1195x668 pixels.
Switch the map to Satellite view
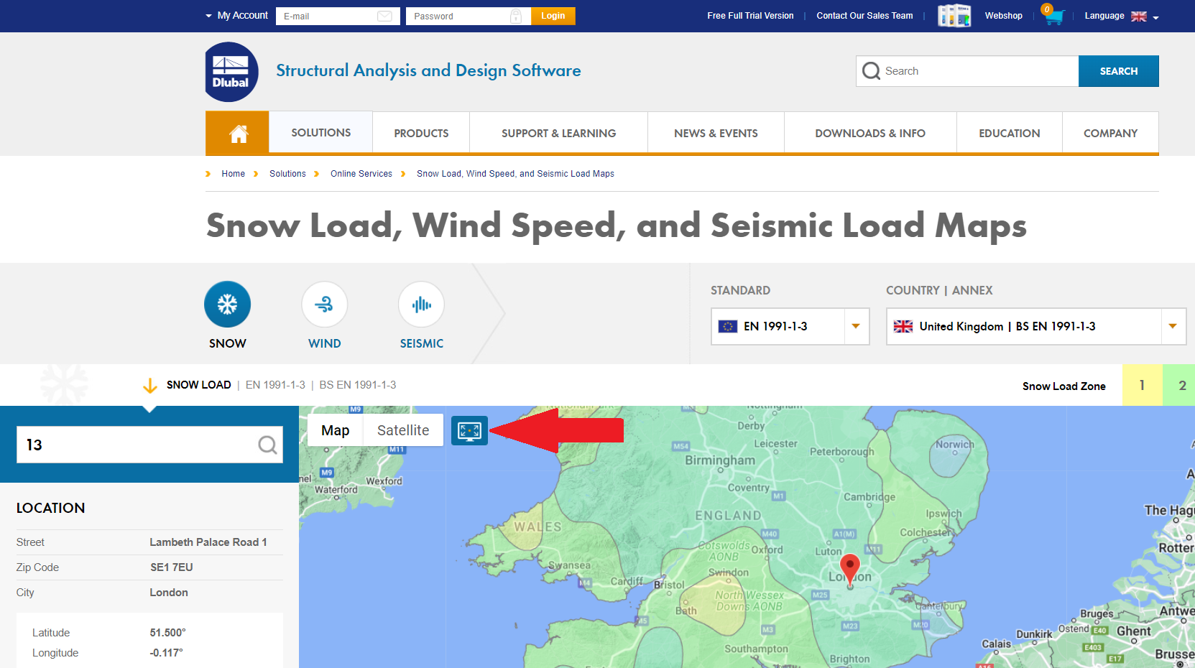click(x=403, y=430)
